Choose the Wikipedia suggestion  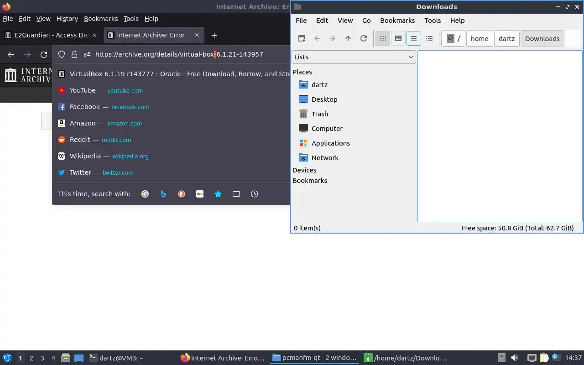(x=172, y=156)
